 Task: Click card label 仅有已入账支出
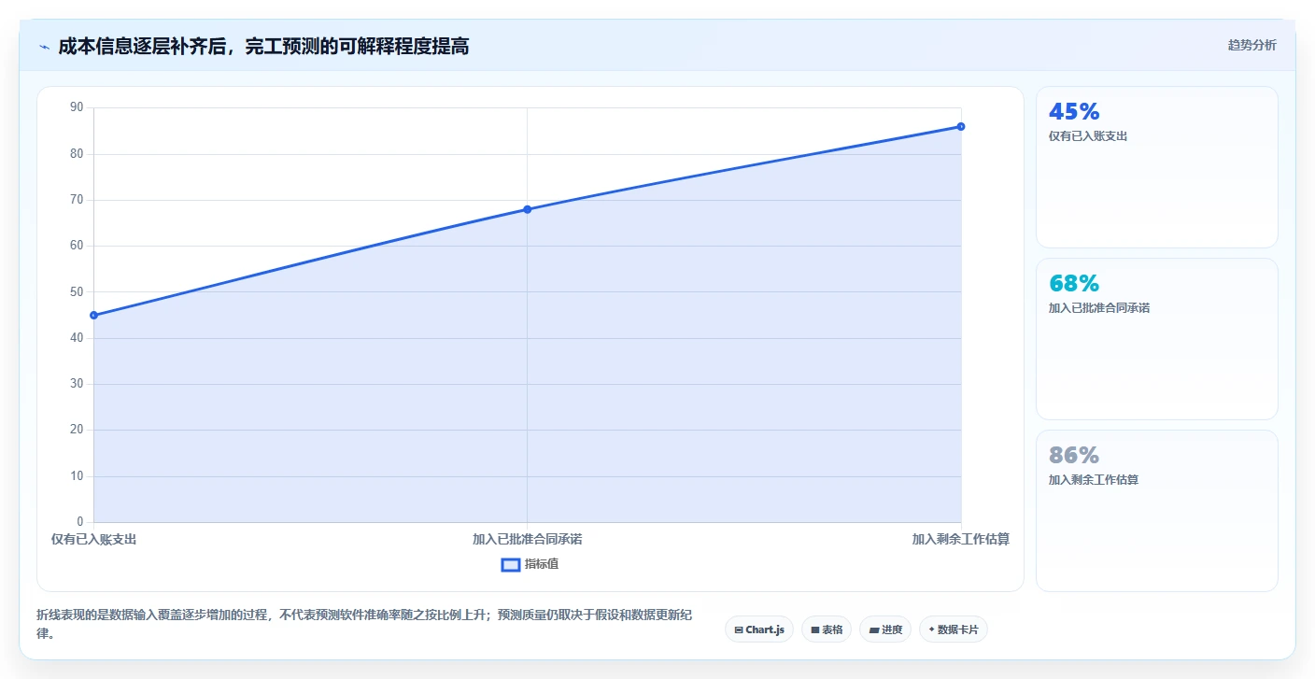coord(1088,136)
